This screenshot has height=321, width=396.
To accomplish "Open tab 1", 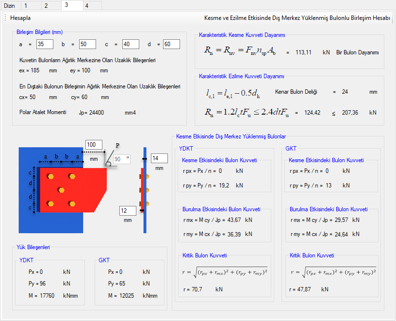I will pyautogui.click(x=31, y=5).
